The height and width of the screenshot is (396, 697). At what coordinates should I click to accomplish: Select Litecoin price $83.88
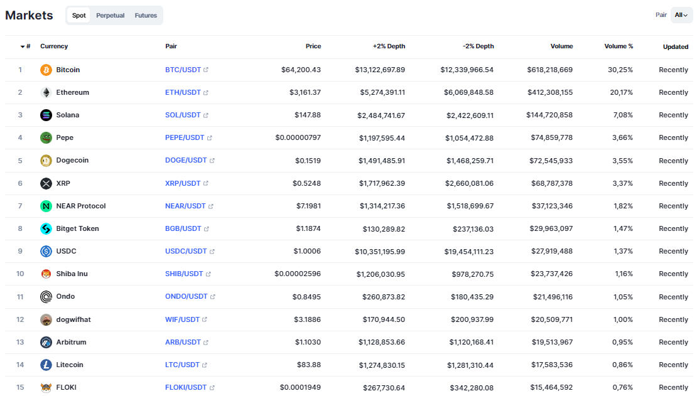click(x=309, y=365)
